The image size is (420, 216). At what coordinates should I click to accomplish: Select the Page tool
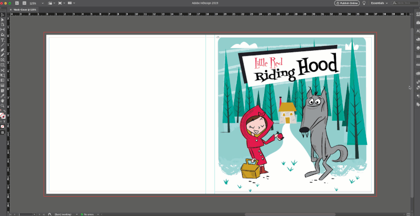[x=3, y=25]
